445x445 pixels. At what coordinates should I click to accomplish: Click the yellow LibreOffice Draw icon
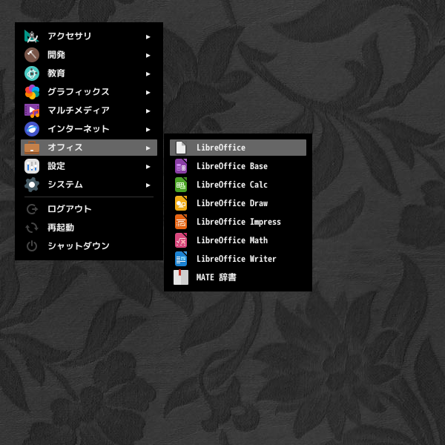(181, 203)
